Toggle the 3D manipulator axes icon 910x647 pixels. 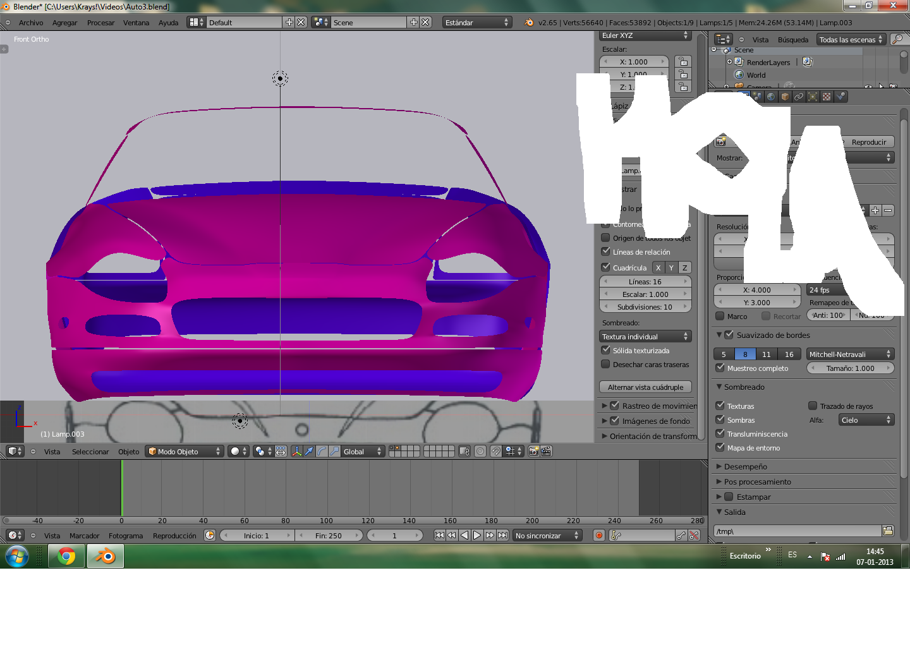tap(296, 451)
